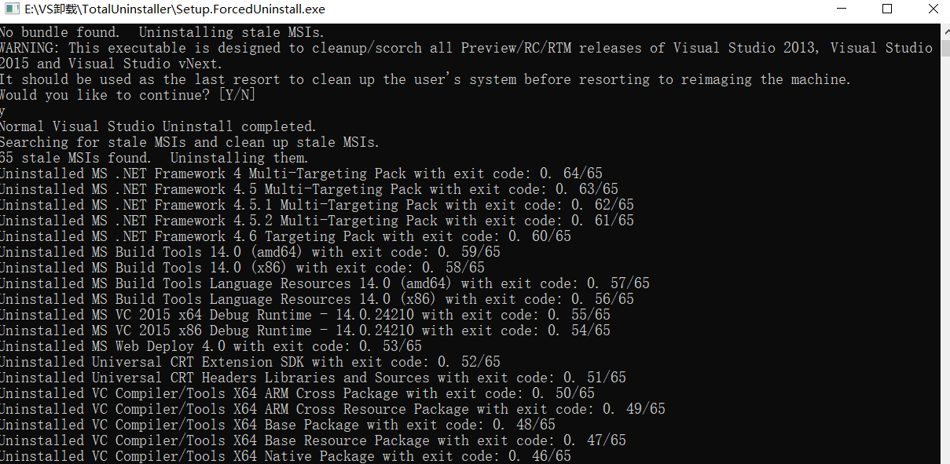This screenshot has width=950, height=464.
Task: Open the console system menu icon
Action: (x=10, y=9)
